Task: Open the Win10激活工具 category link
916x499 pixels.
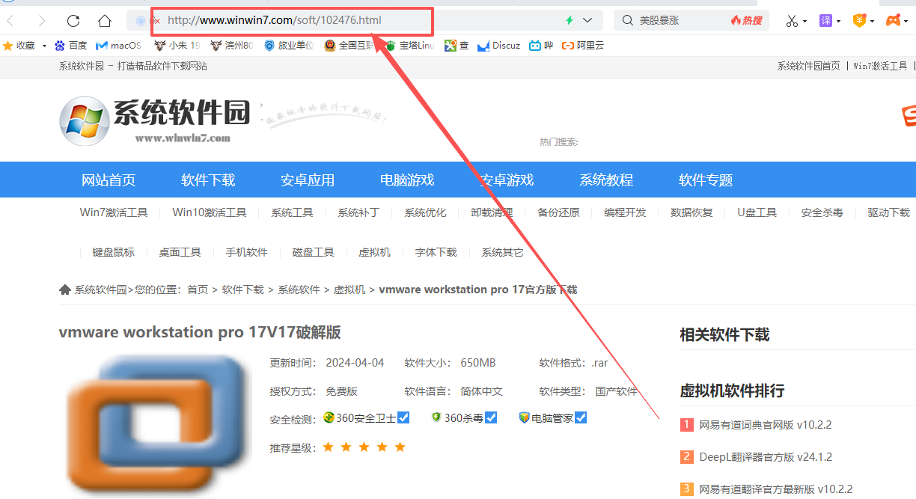Action: pos(210,212)
